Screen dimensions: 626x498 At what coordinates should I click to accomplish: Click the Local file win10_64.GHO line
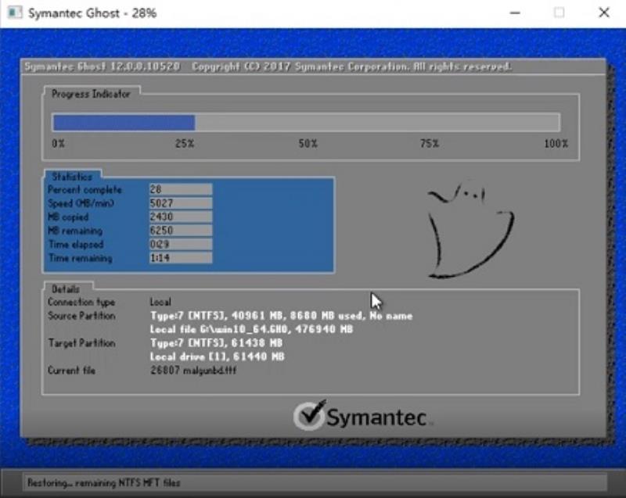(x=251, y=329)
